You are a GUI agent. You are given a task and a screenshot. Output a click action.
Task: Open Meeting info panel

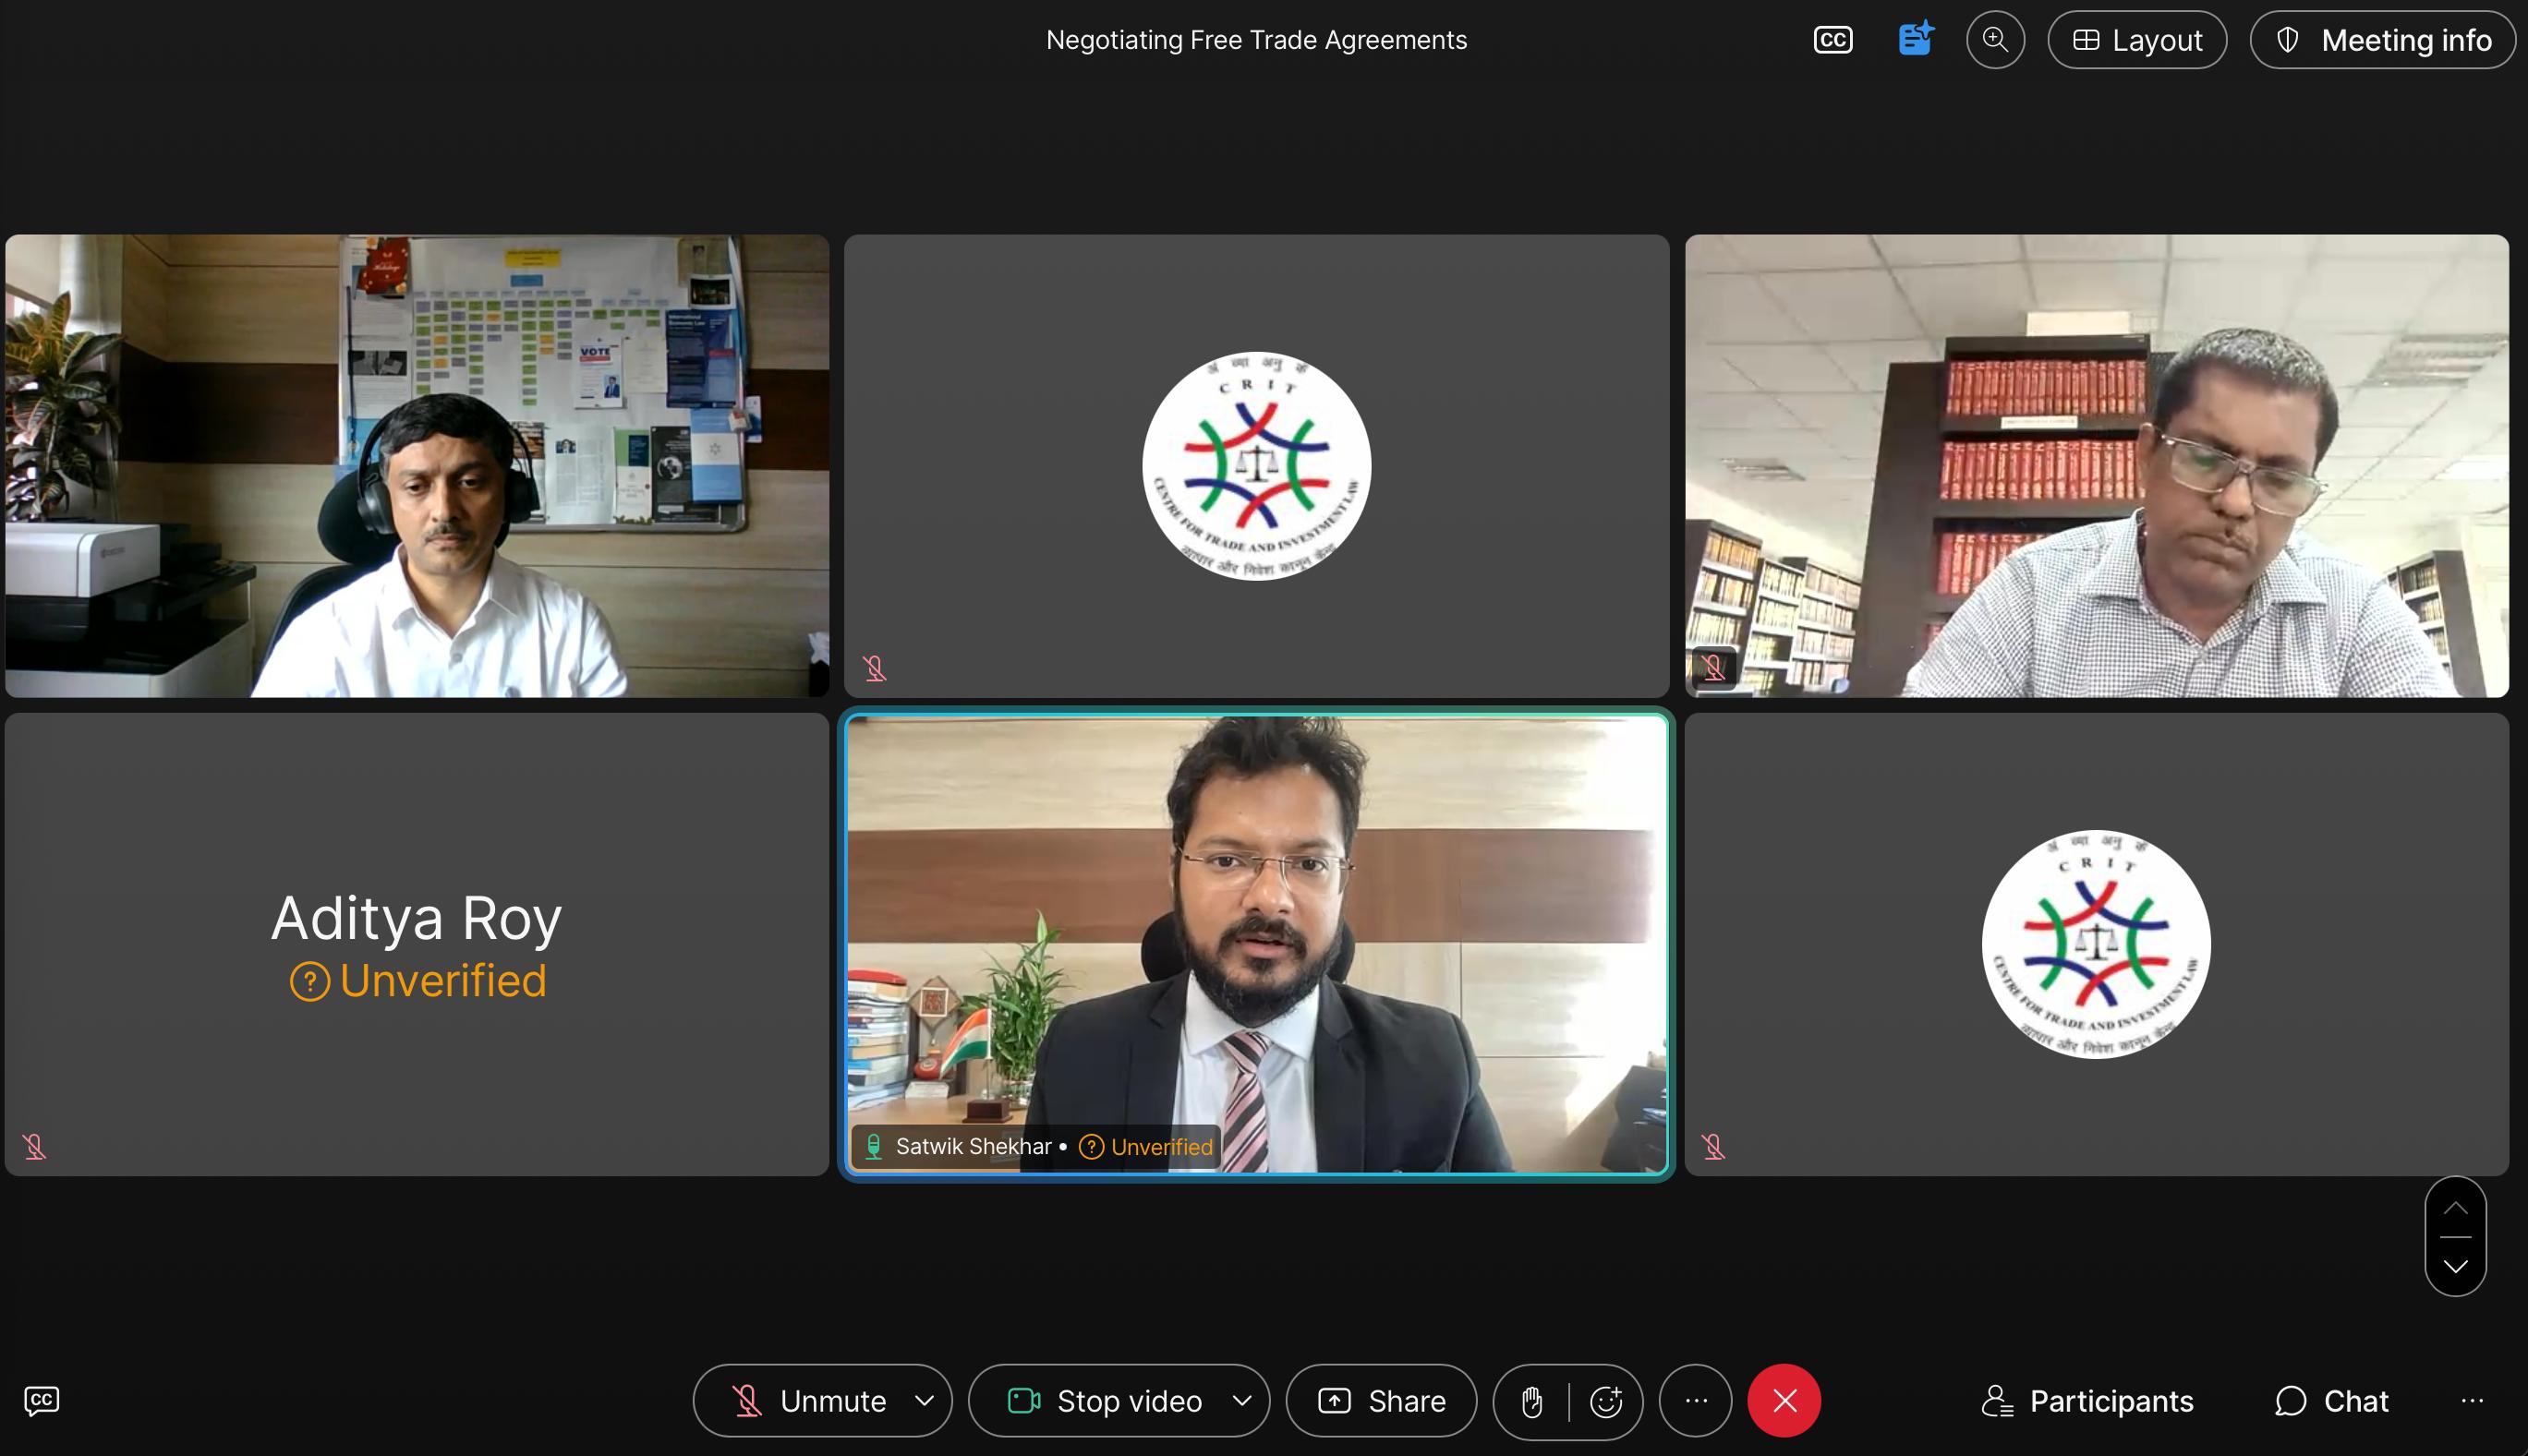click(2382, 40)
